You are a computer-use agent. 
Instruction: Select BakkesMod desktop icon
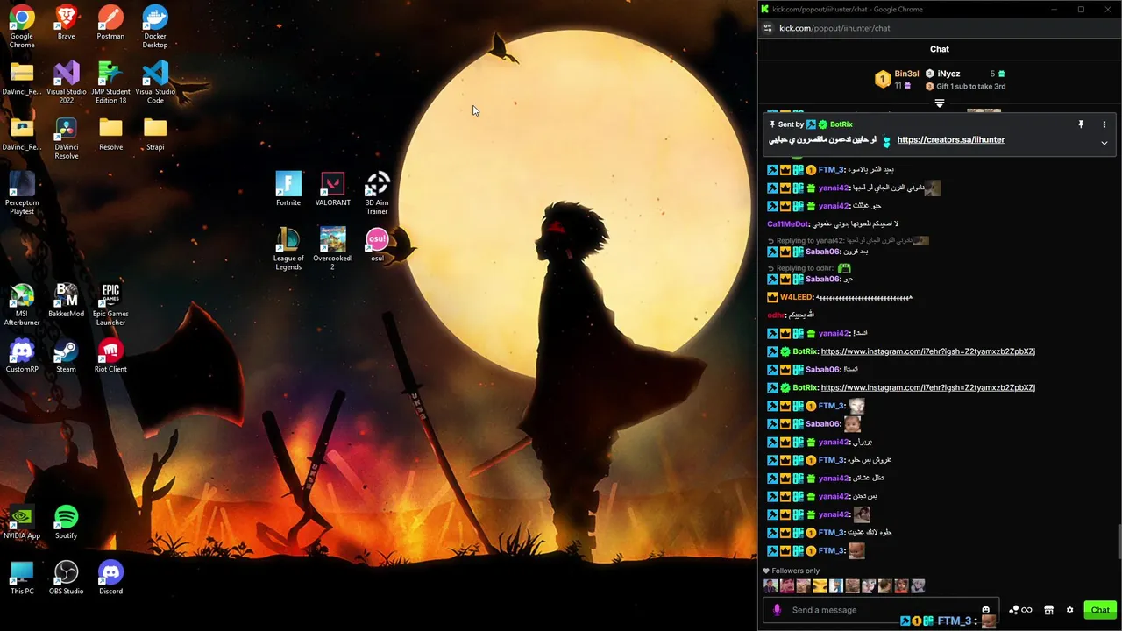coord(67,300)
